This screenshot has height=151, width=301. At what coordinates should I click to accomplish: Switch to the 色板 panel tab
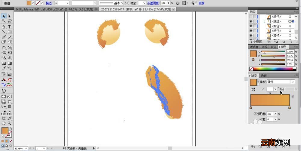[x=264, y=75]
